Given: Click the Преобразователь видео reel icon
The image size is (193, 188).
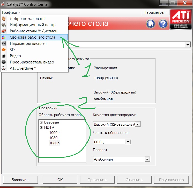Looking at the screenshot, I should (x=4, y=62).
